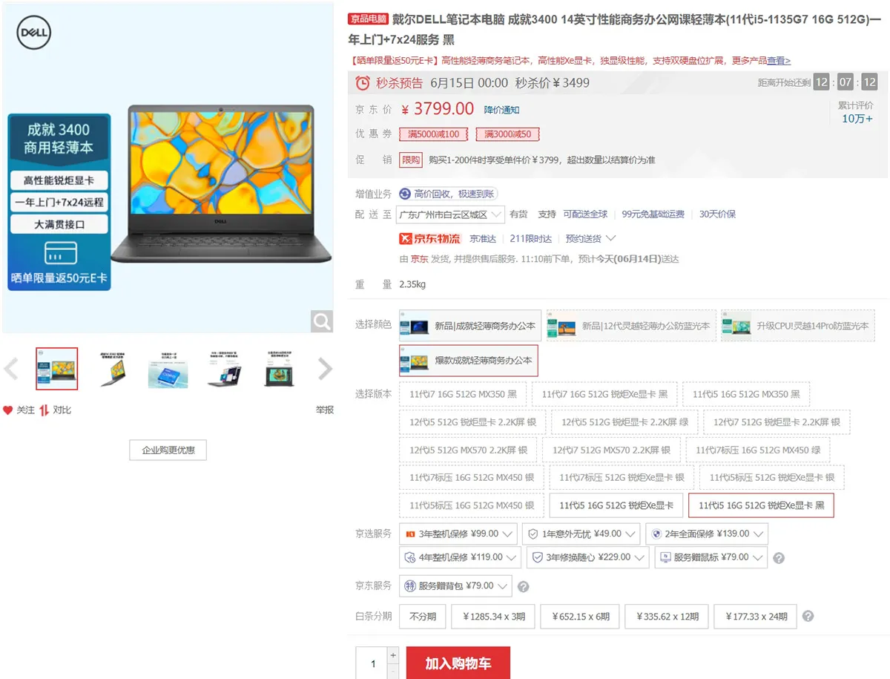Select the fourth product thumbnail
This screenshot has height=679, width=890.
(224, 368)
